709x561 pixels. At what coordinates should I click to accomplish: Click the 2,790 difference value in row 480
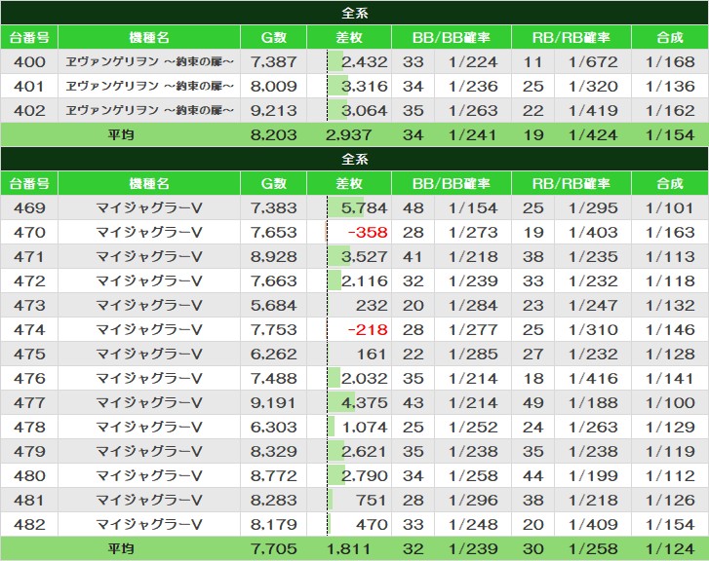[x=365, y=476]
